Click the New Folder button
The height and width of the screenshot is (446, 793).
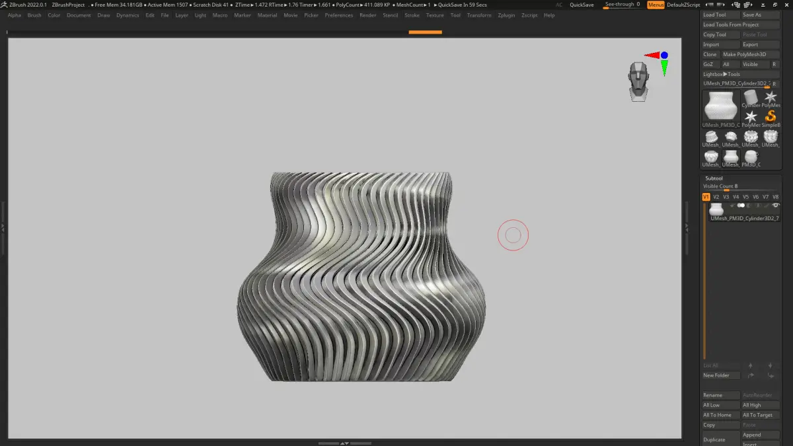721,375
